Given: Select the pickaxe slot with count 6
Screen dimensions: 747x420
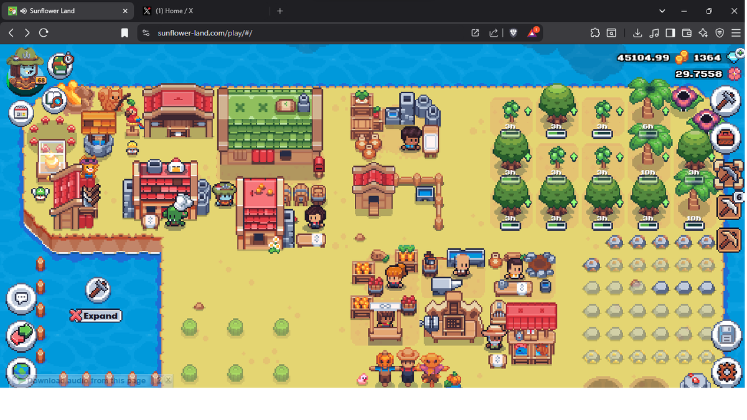Looking at the screenshot, I should (x=729, y=207).
